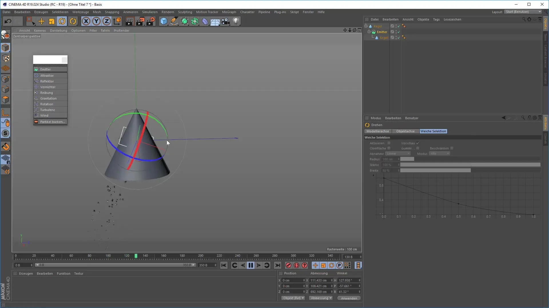Image resolution: width=549 pixels, height=308 pixels.
Task: Select the Scale tool icon
Action: pyautogui.click(x=52, y=21)
